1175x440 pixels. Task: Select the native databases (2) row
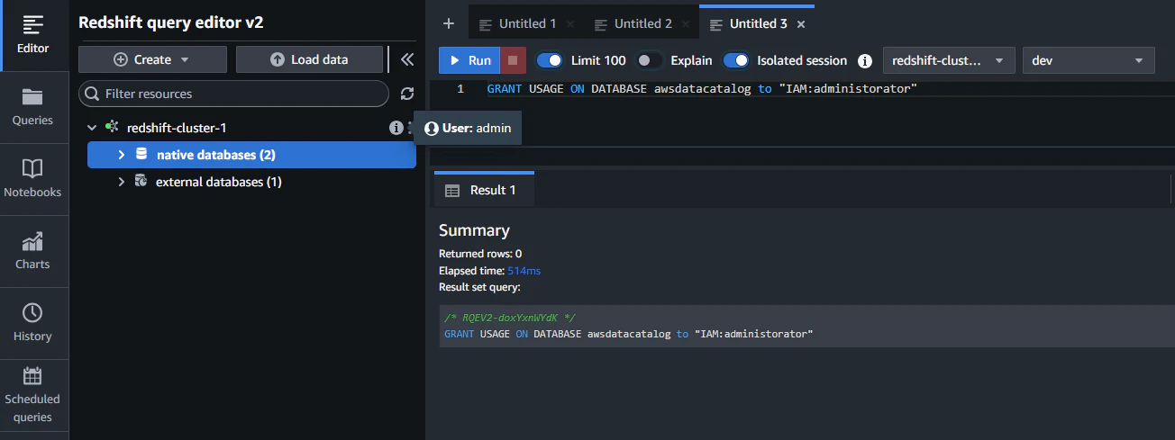coord(251,155)
